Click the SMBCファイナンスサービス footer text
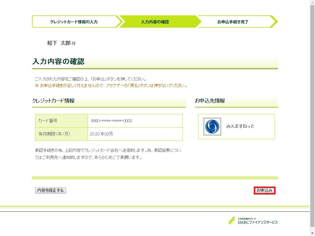Viewport: 315px width, 236px height. [257, 222]
